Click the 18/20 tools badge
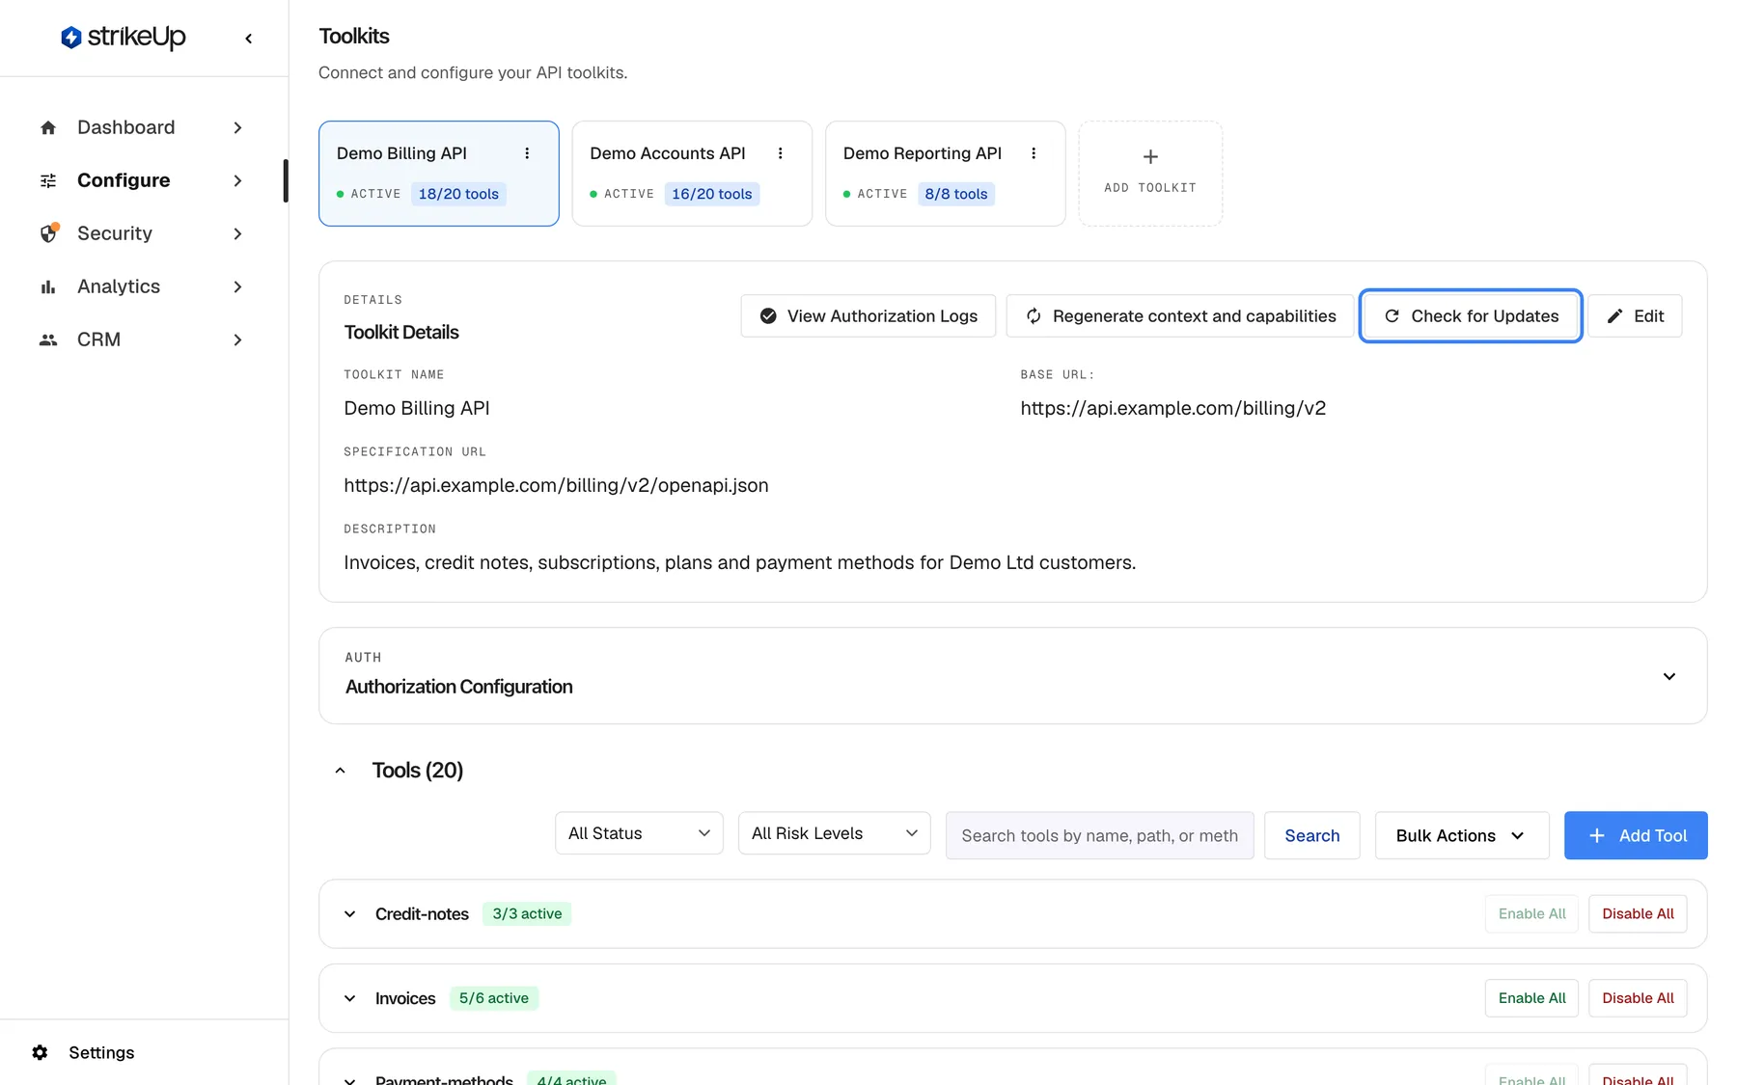 point(458,194)
